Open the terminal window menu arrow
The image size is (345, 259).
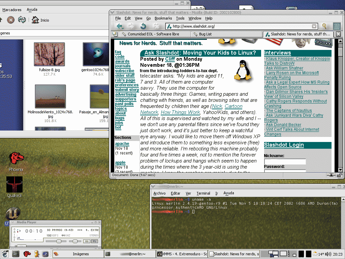(x=153, y=186)
